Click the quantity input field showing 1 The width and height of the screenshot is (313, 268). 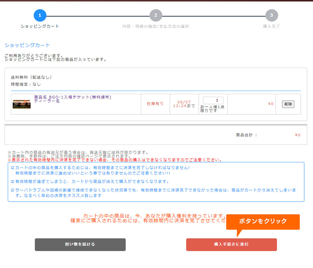[x=213, y=100]
